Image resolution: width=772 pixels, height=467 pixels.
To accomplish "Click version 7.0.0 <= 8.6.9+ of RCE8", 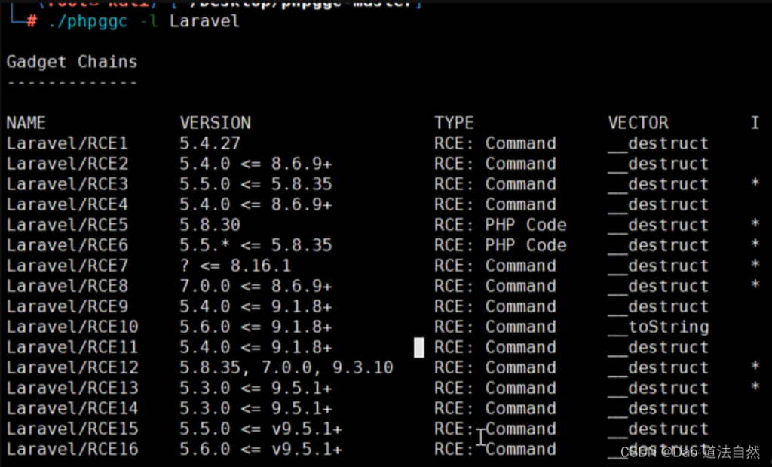I will (256, 286).
